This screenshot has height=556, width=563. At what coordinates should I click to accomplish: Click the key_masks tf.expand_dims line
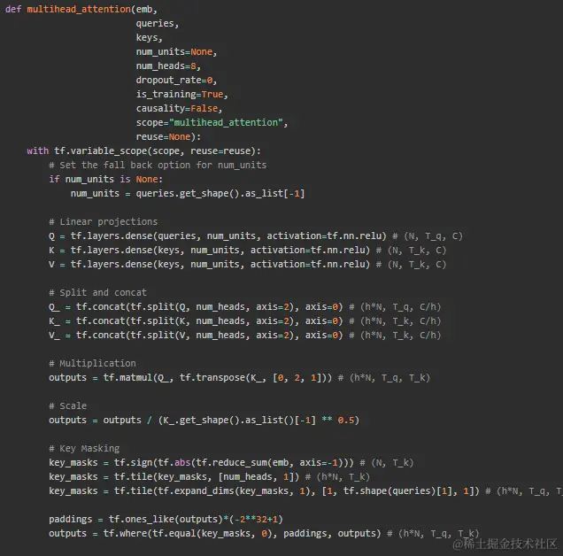tap(306, 491)
